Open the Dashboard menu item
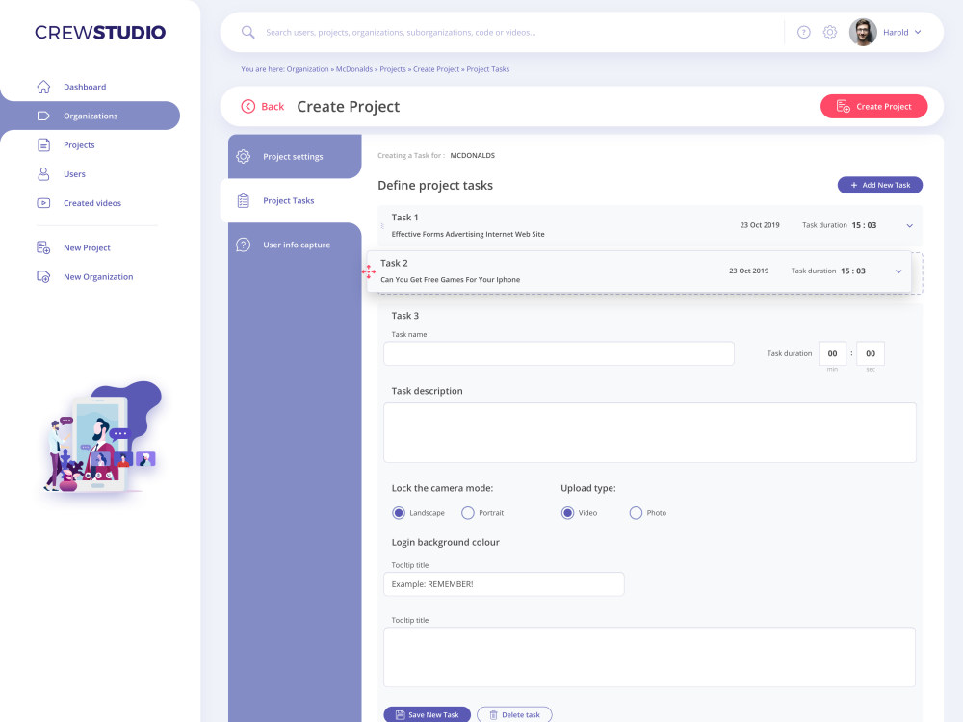 click(x=85, y=87)
